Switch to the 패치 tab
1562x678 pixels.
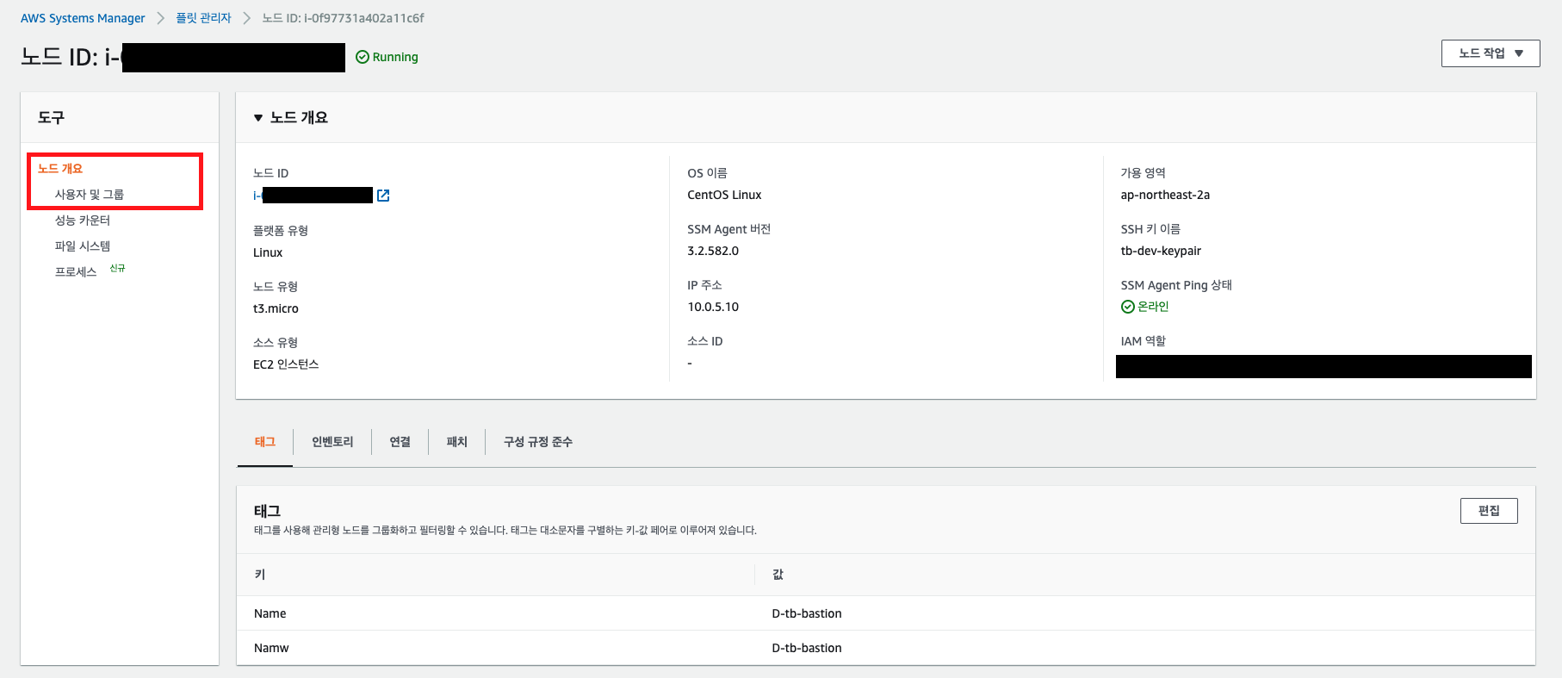(456, 442)
